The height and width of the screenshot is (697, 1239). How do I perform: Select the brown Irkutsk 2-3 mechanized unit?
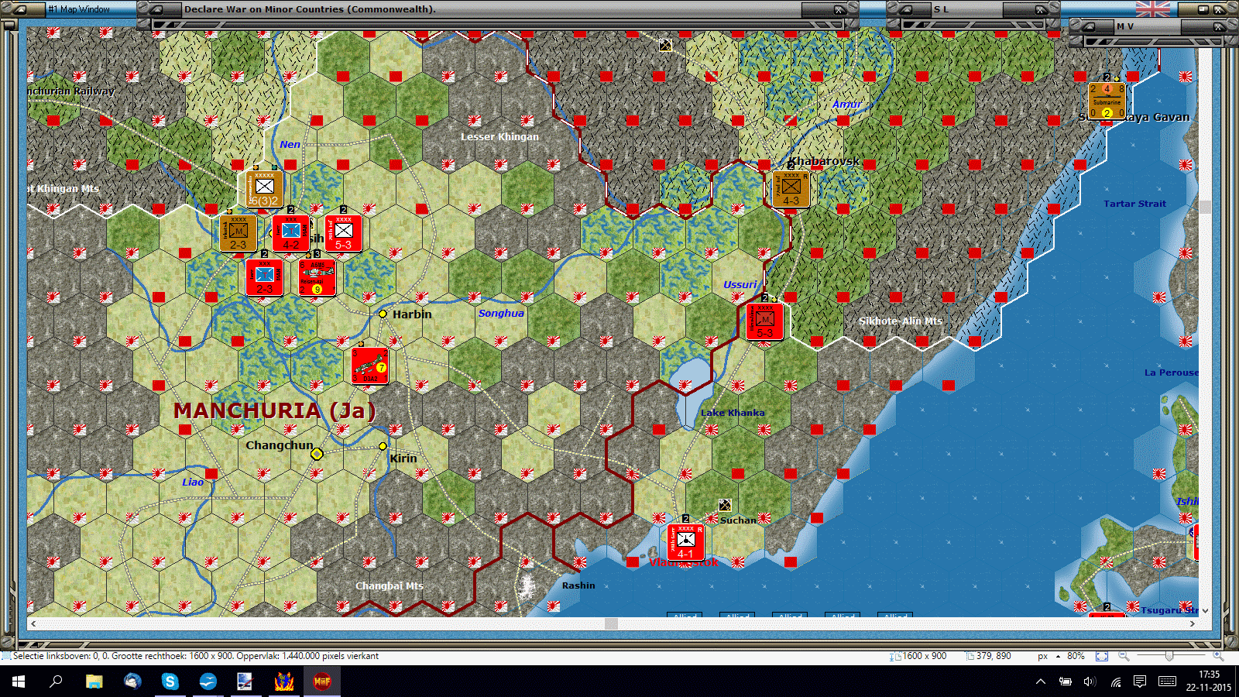(x=239, y=234)
